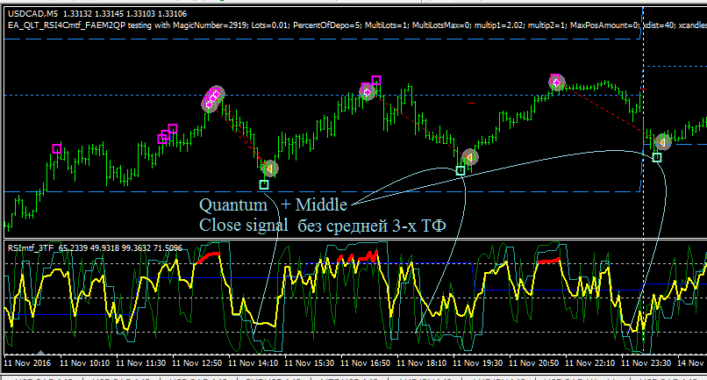707x380 pixels.
Task: Select the 'Quantum + Middle' text annotation
Action: coord(274,204)
